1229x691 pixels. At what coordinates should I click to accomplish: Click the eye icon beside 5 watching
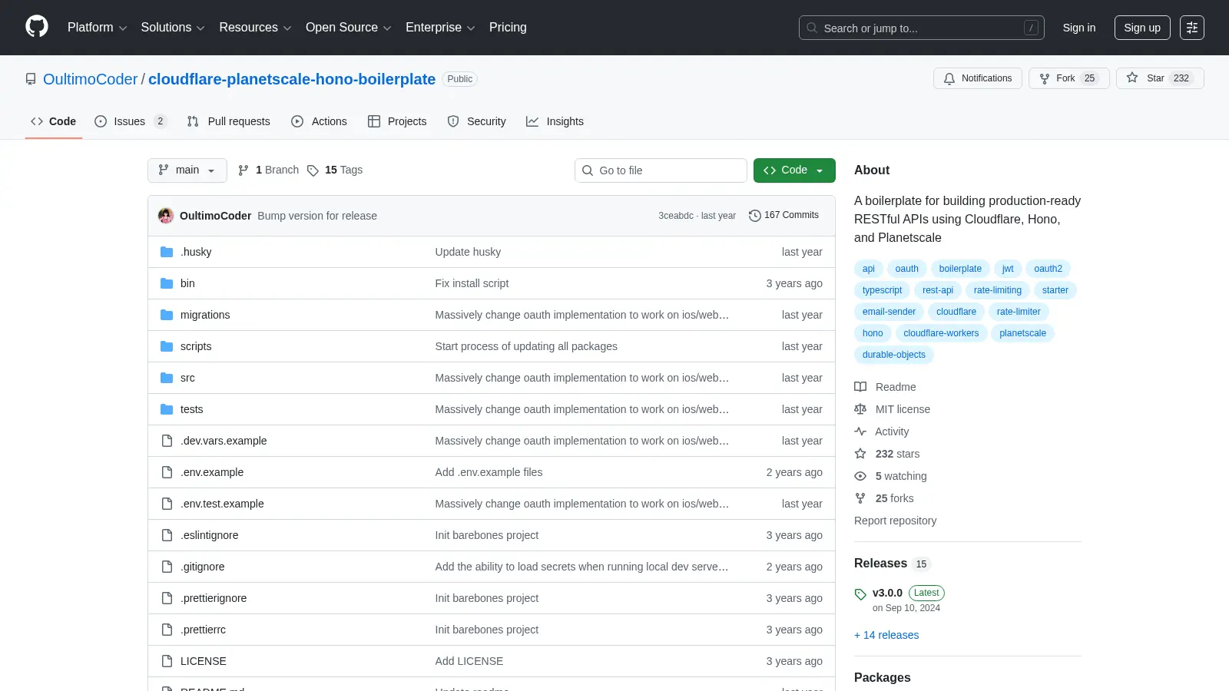860,476
